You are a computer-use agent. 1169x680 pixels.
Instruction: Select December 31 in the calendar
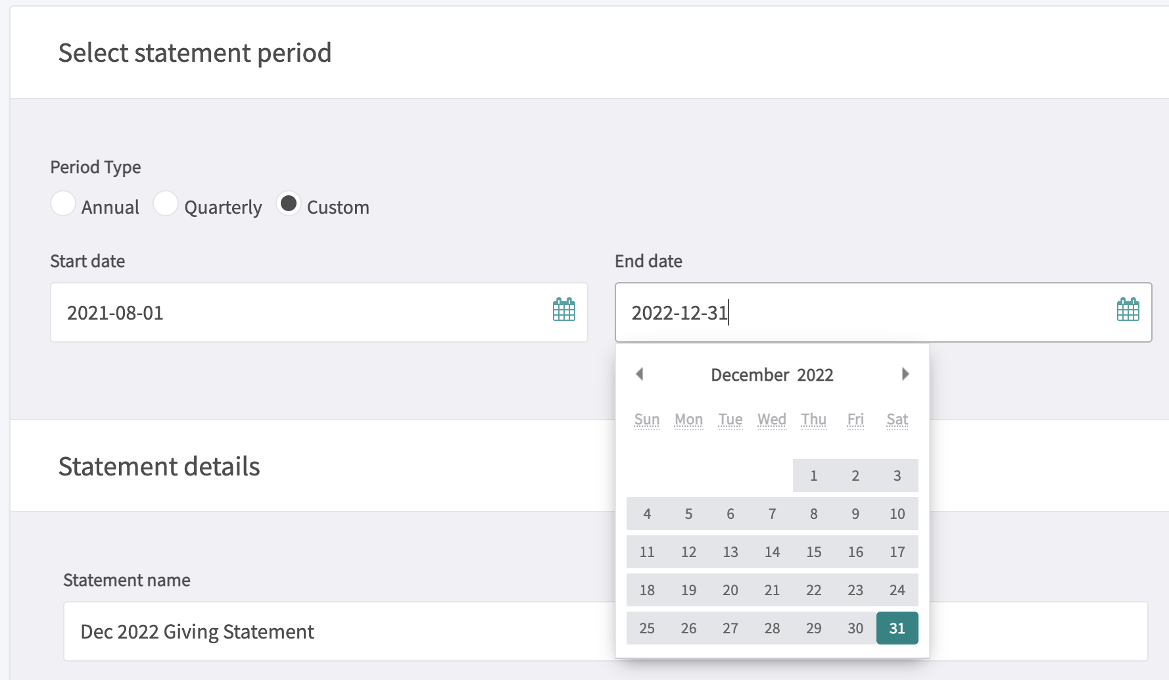point(897,628)
